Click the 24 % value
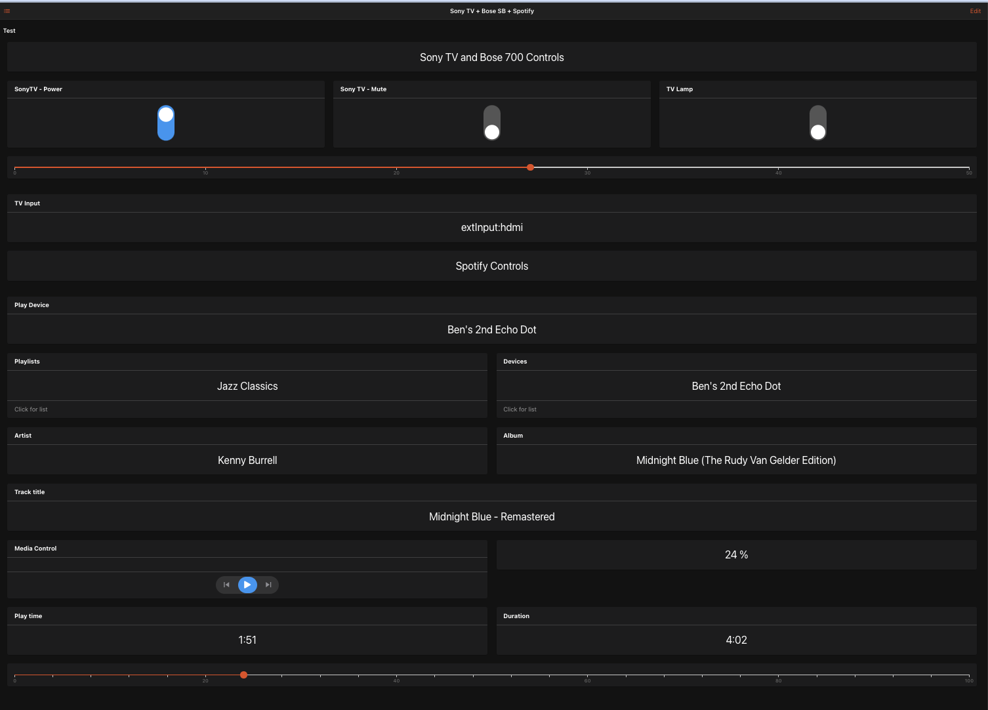This screenshot has height=710, width=988. pyautogui.click(x=736, y=554)
